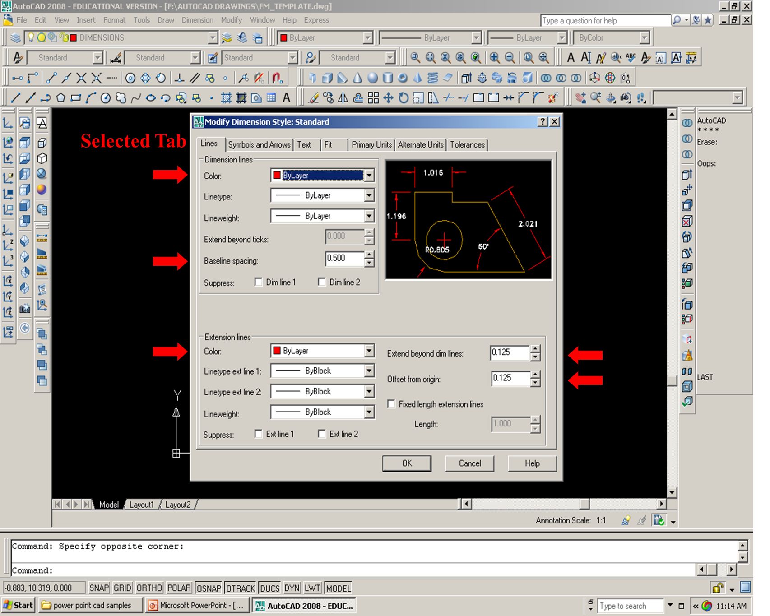Screen dimensions: 770x616
Task: Open the ByColor plot style dropdown
Action: 645,38
